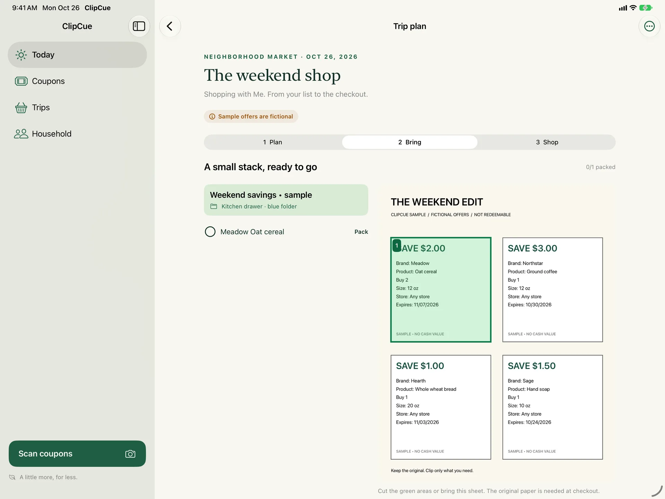Click Kitchen drawer · blue folder location

coord(259,206)
